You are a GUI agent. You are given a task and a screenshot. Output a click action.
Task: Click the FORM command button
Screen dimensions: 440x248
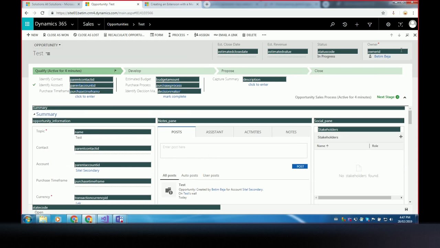point(156,35)
